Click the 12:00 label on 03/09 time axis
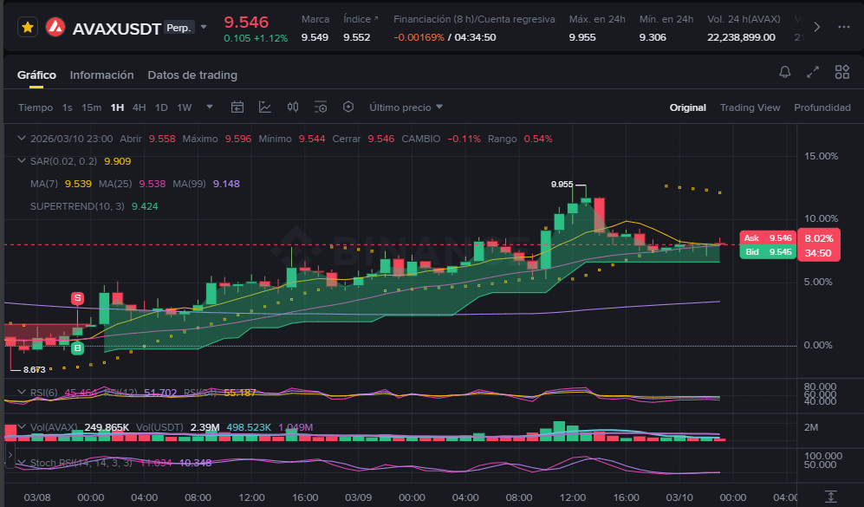 pos(573,497)
